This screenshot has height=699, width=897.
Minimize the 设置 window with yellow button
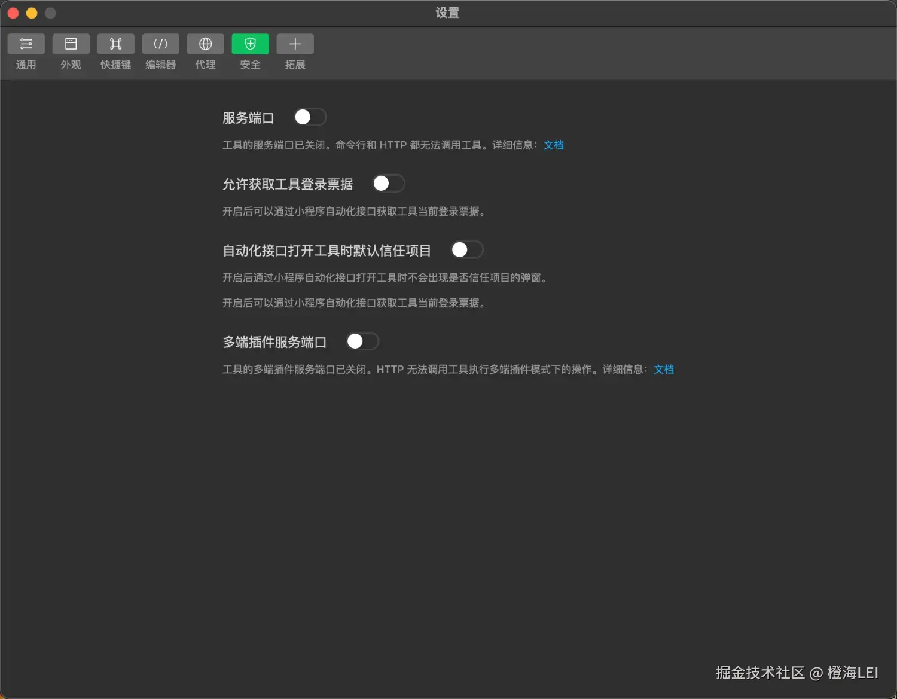tap(32, 13)
